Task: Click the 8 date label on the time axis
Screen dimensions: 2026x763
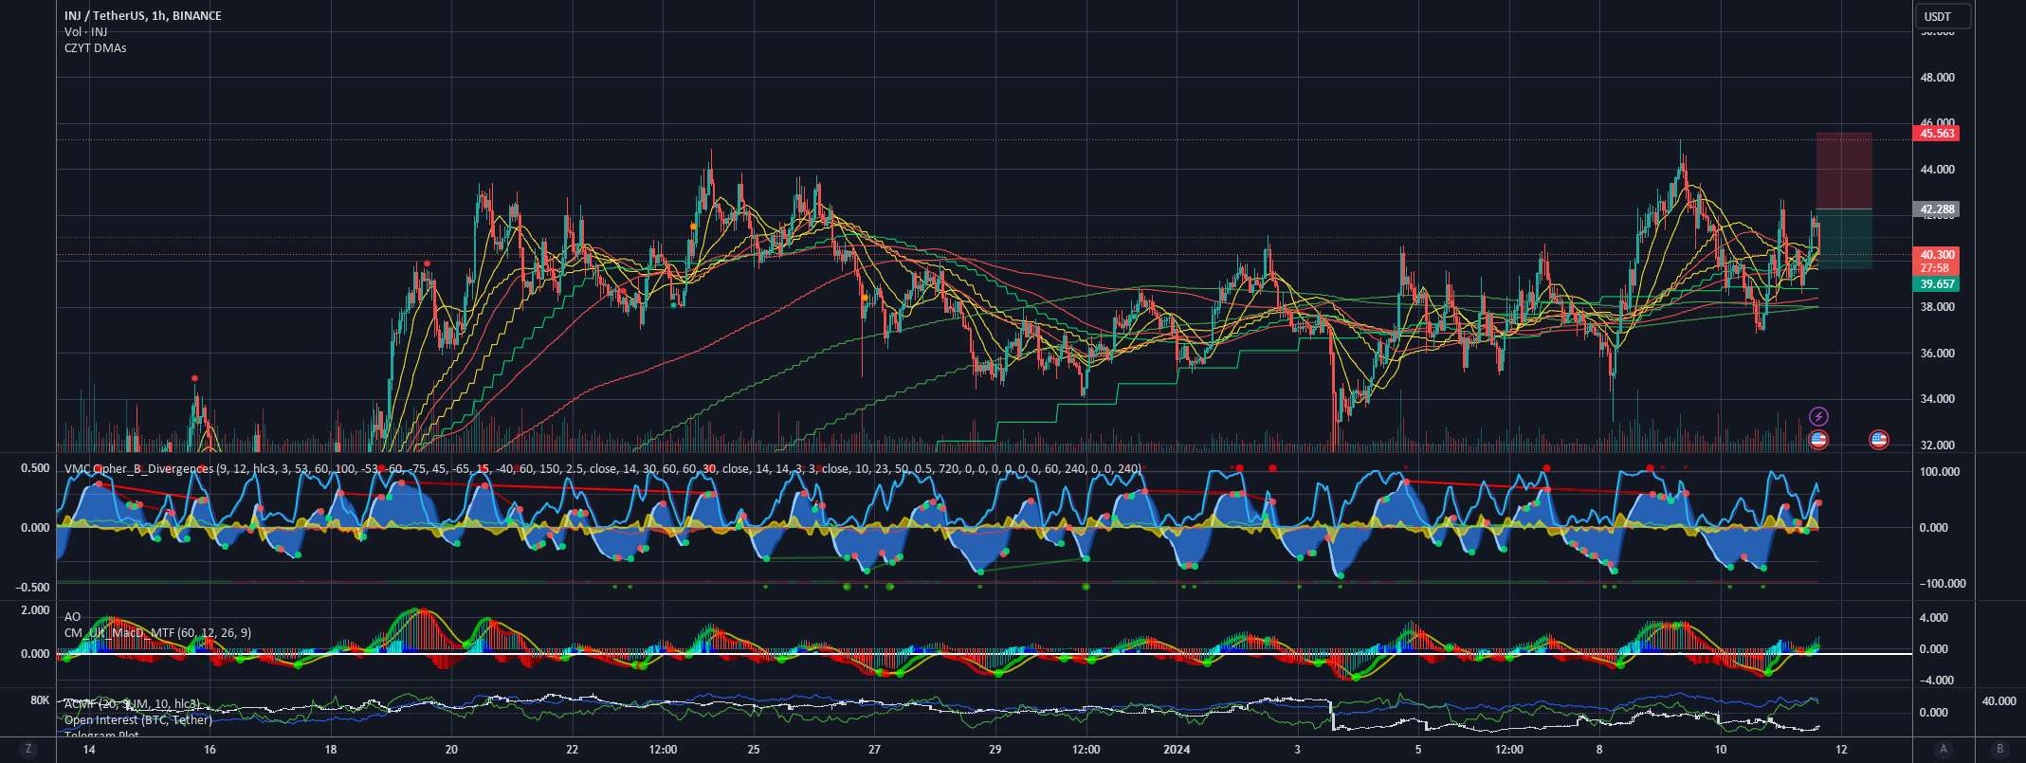Action: [1599, 750]
